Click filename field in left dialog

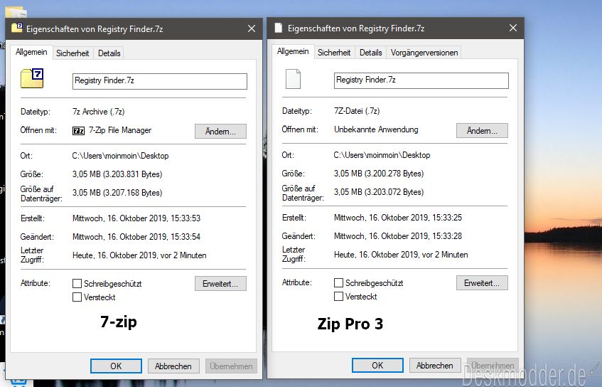[x=160, y=81]
